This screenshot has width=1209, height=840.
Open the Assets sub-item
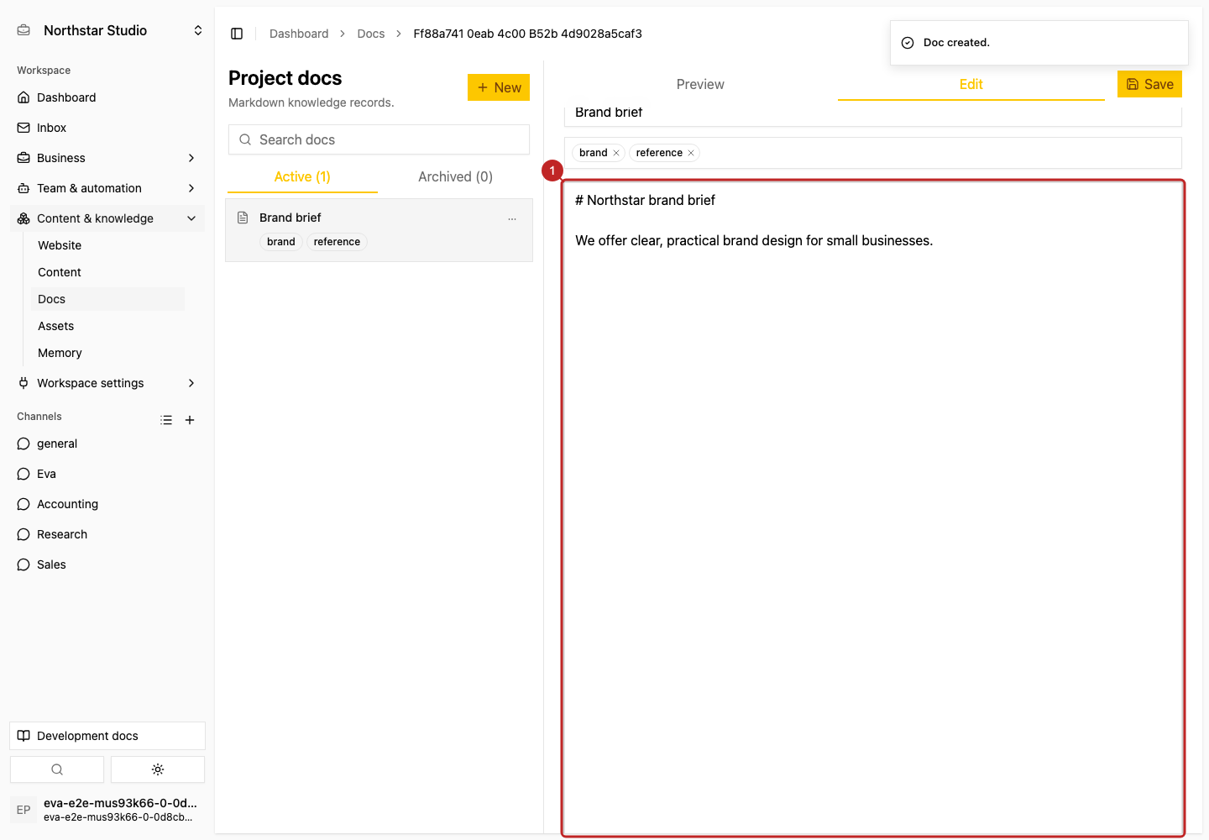tap(107, 326)
